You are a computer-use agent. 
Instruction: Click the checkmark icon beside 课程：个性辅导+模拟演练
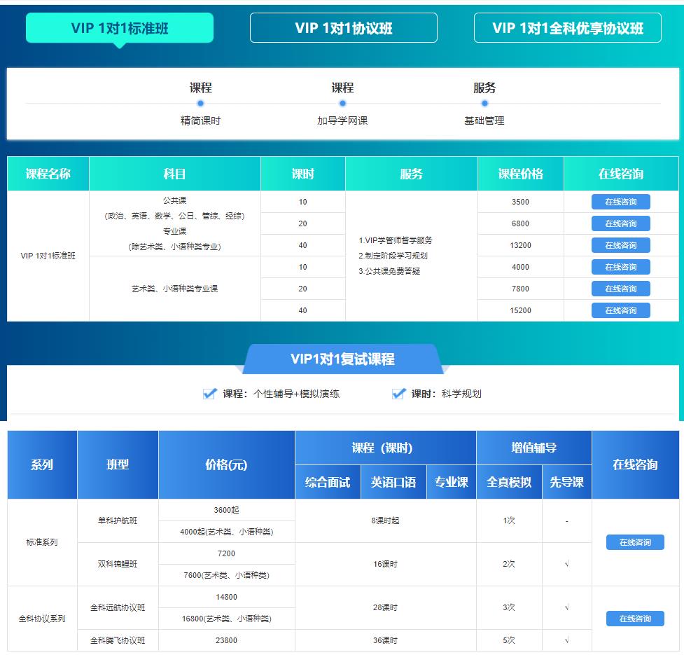pyautogui.click(x=209, y=394)
